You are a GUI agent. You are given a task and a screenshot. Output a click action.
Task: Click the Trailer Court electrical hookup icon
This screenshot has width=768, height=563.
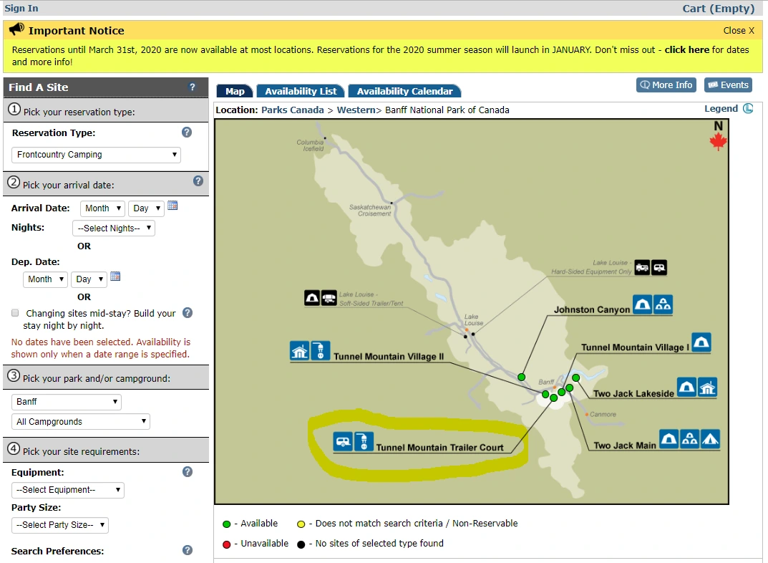364,441
